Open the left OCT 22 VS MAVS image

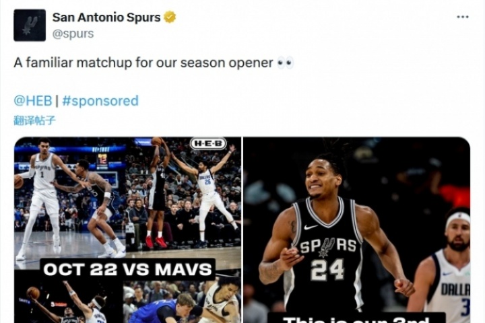(128, 230)
